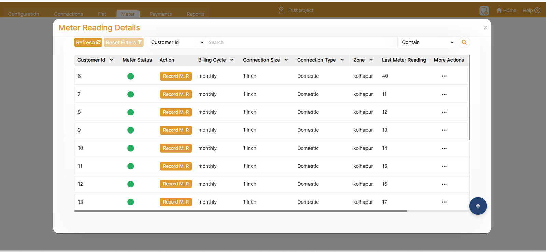Expand the Billing Cycle column filter arrow
This screenshot has width=546, height=252.
pos(232,60)
